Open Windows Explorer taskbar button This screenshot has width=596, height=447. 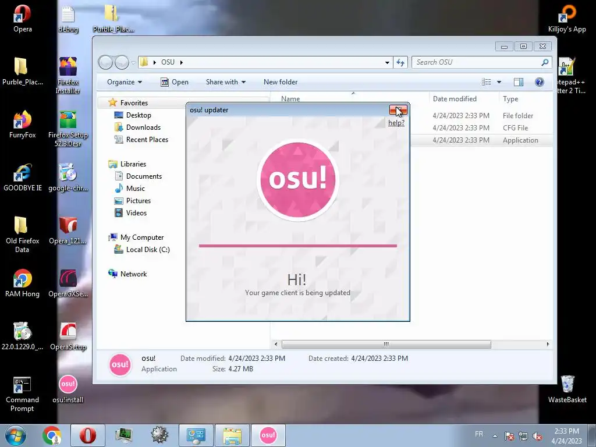(x=232, y=435)
